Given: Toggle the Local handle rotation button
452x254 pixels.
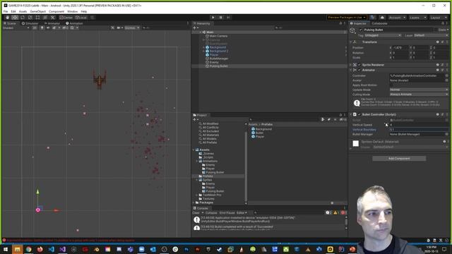Looking at the screenshot, I should (x=81, y=18).
